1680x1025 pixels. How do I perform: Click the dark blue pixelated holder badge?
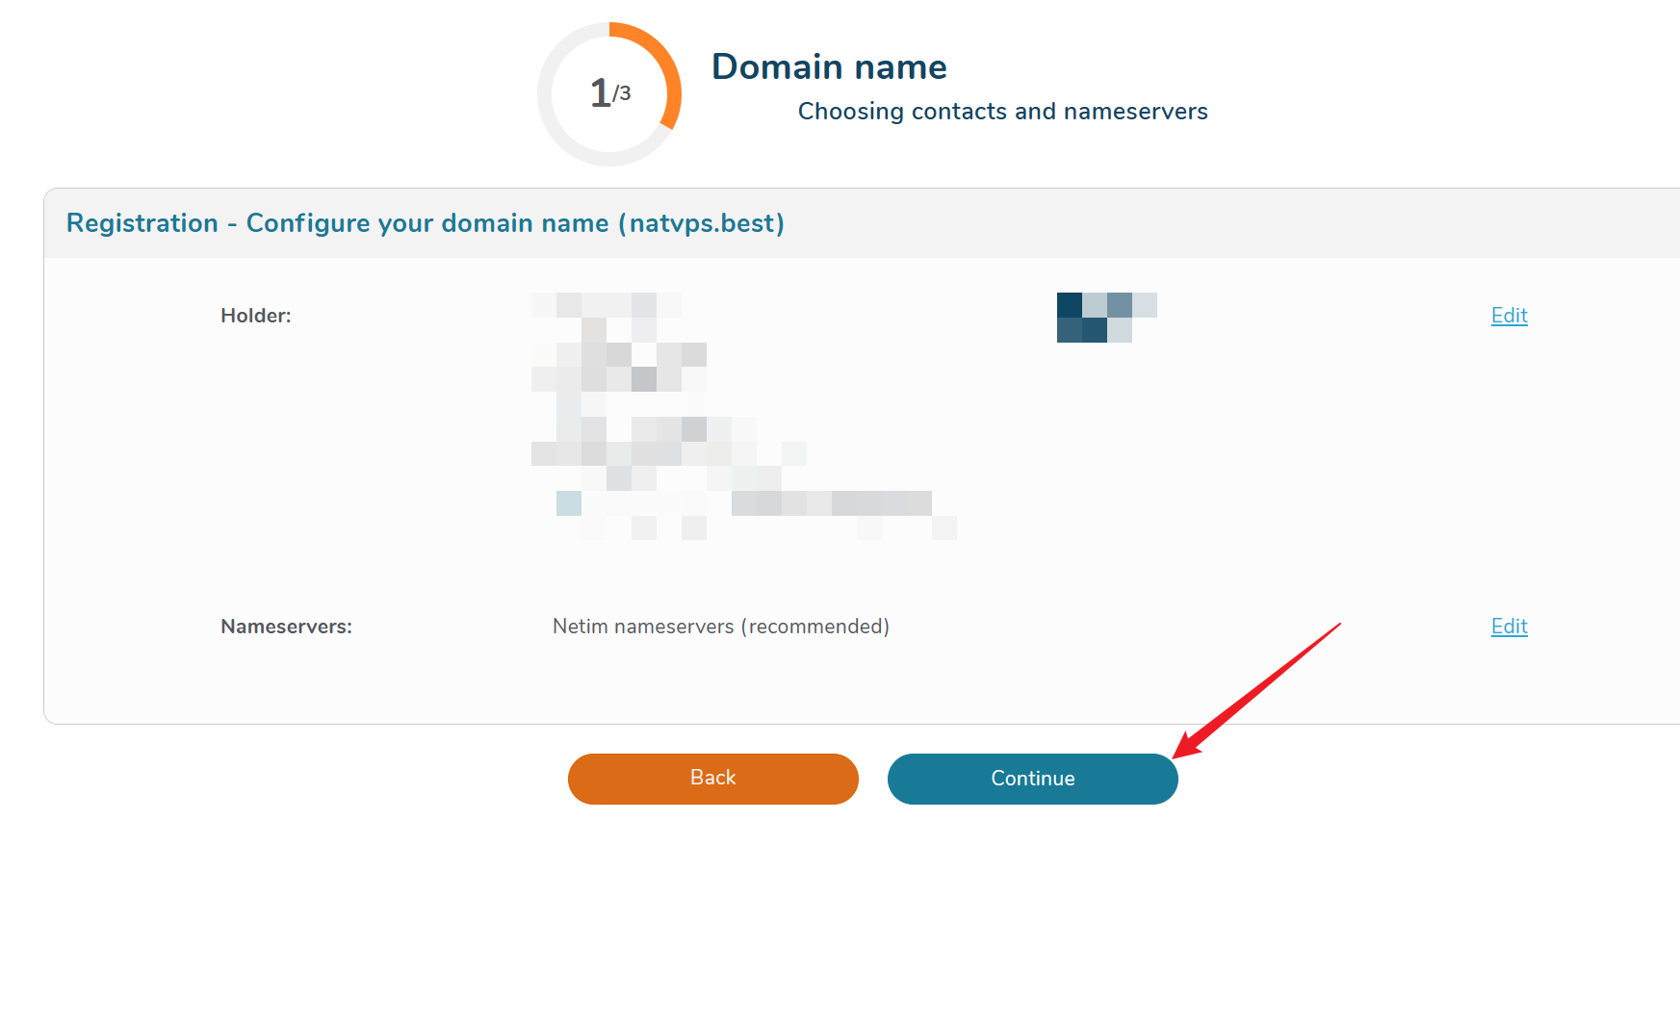[1095, 318]
